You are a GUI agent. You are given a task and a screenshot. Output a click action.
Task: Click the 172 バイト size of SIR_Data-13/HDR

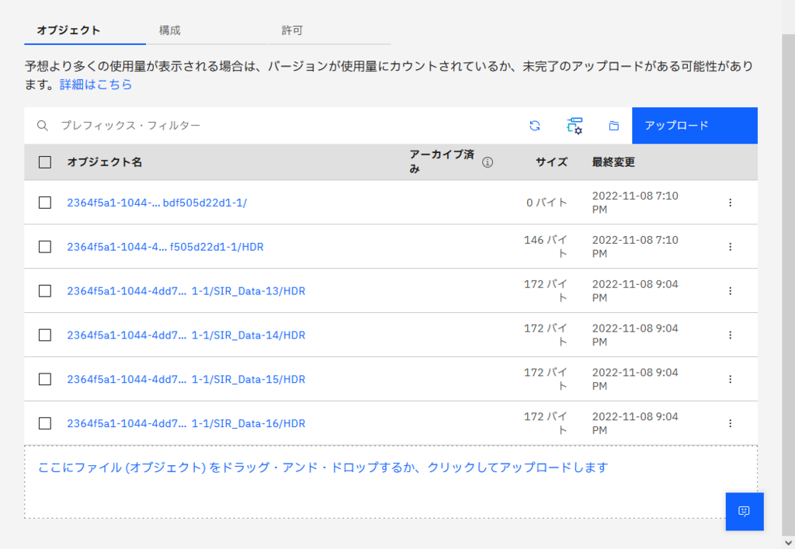pos(546,291)
